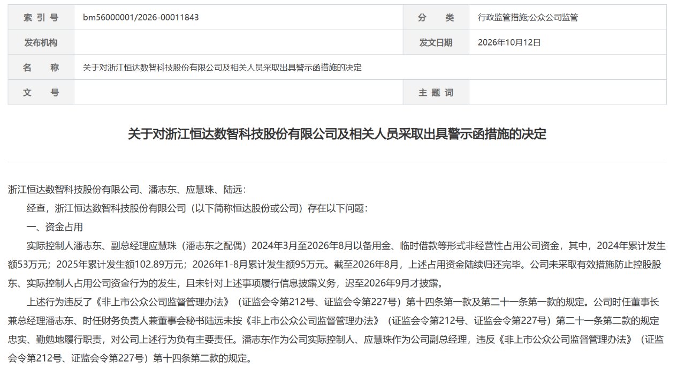Click the 主题词 label cell

click(x=436, y=92)
